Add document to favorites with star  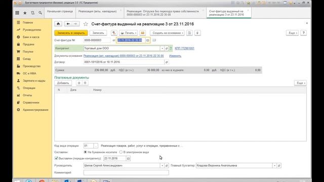[x=86, y=24]
